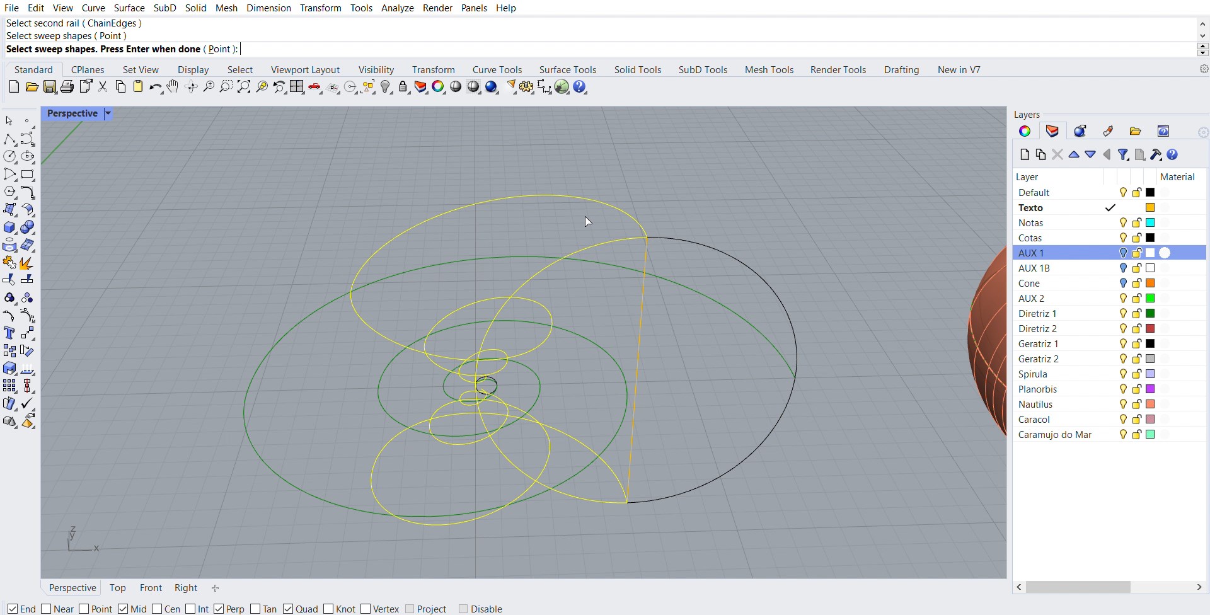Screen dimensions: 1210x615
Task: Click the Zoom extents icon
Action: point(244,87)
